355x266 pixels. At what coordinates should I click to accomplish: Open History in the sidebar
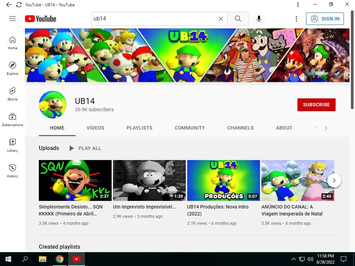click(x=12, y=171)
